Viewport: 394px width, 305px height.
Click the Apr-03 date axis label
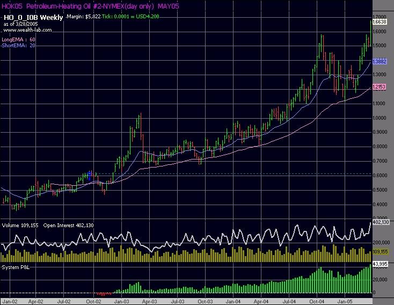pyautogui.click(x=150, y=301)
